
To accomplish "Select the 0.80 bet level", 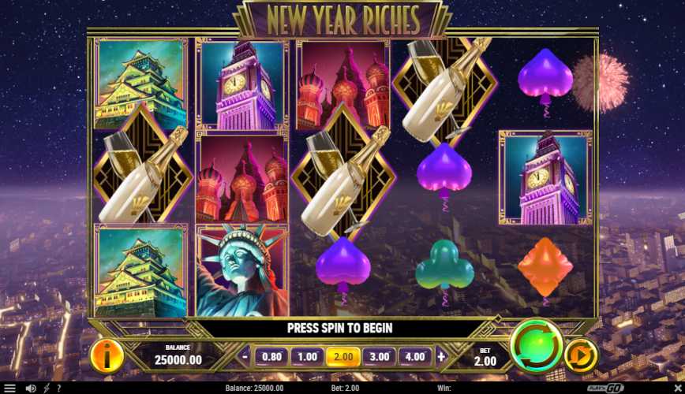I will click(271, 357).
